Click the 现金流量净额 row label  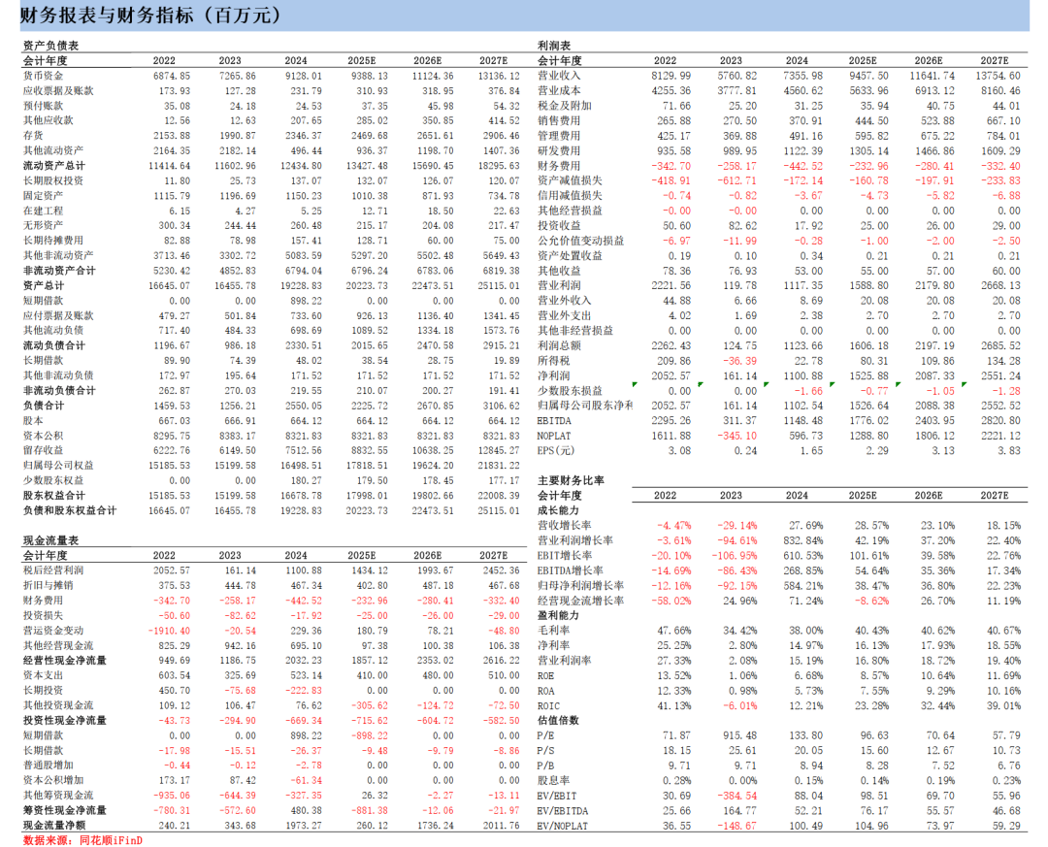[54, 825]
